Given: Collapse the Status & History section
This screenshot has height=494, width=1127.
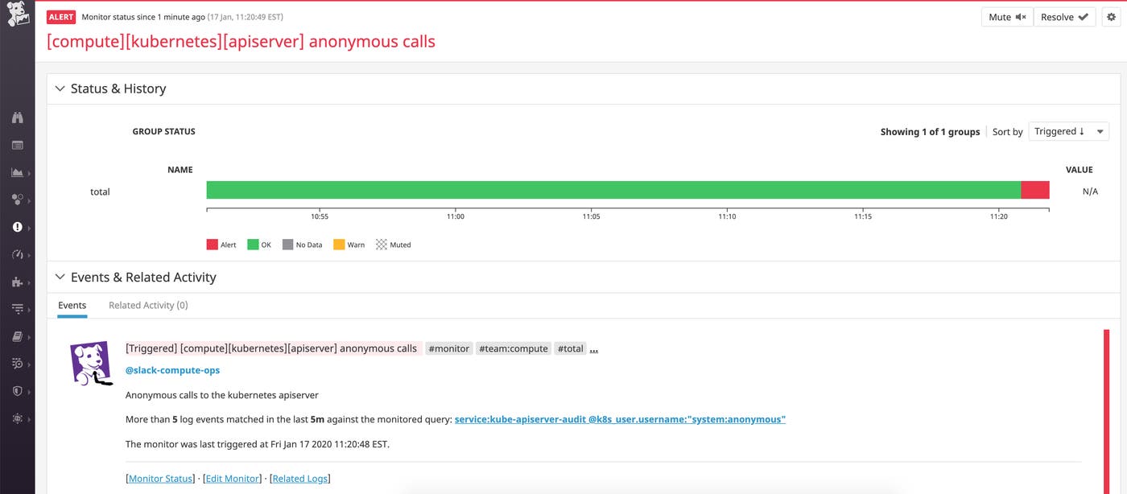Looking at the screenshot, I should click(60, 89).
